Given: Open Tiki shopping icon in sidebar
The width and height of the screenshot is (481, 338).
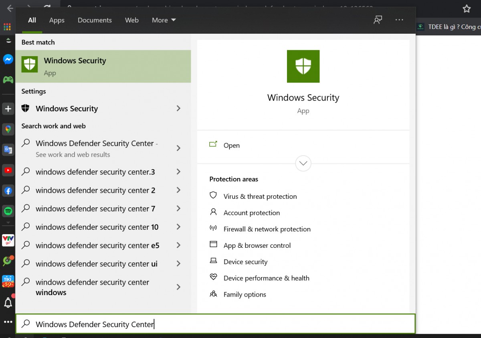Looking at the screenshot, I should (8, 281).
